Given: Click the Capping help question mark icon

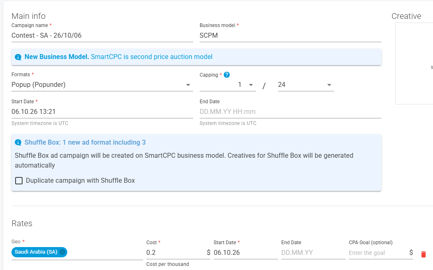Looking at the screenshot, I should tap(227, 75).
